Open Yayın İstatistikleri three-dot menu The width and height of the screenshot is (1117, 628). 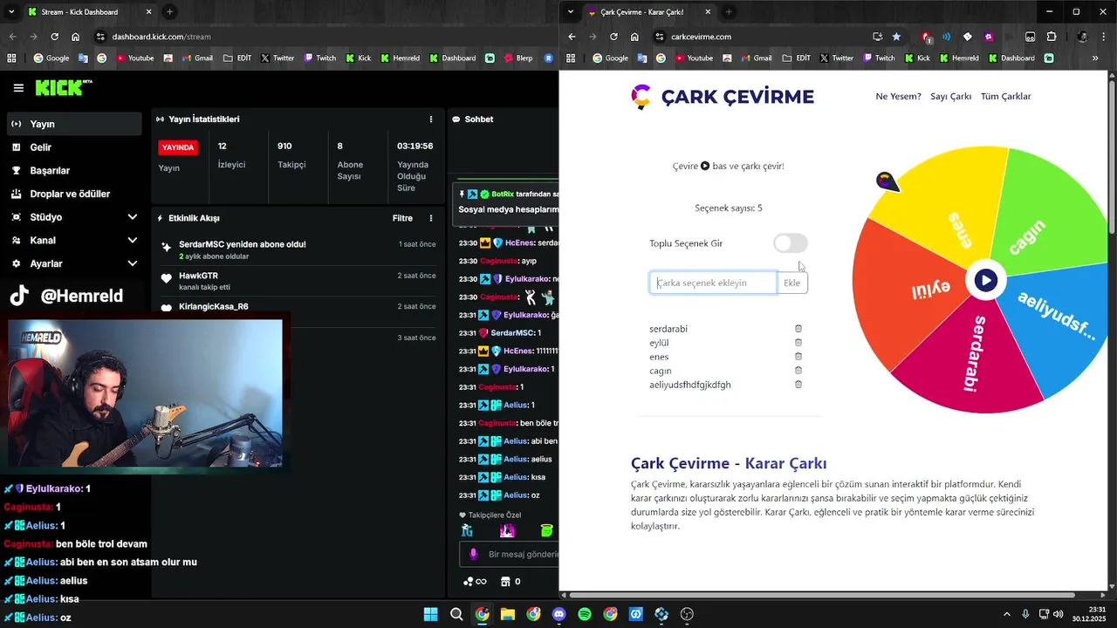pos(430,119)
